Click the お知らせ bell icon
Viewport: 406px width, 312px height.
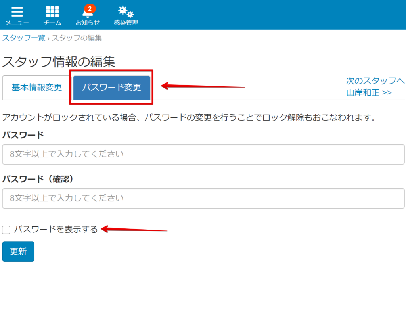87,13
